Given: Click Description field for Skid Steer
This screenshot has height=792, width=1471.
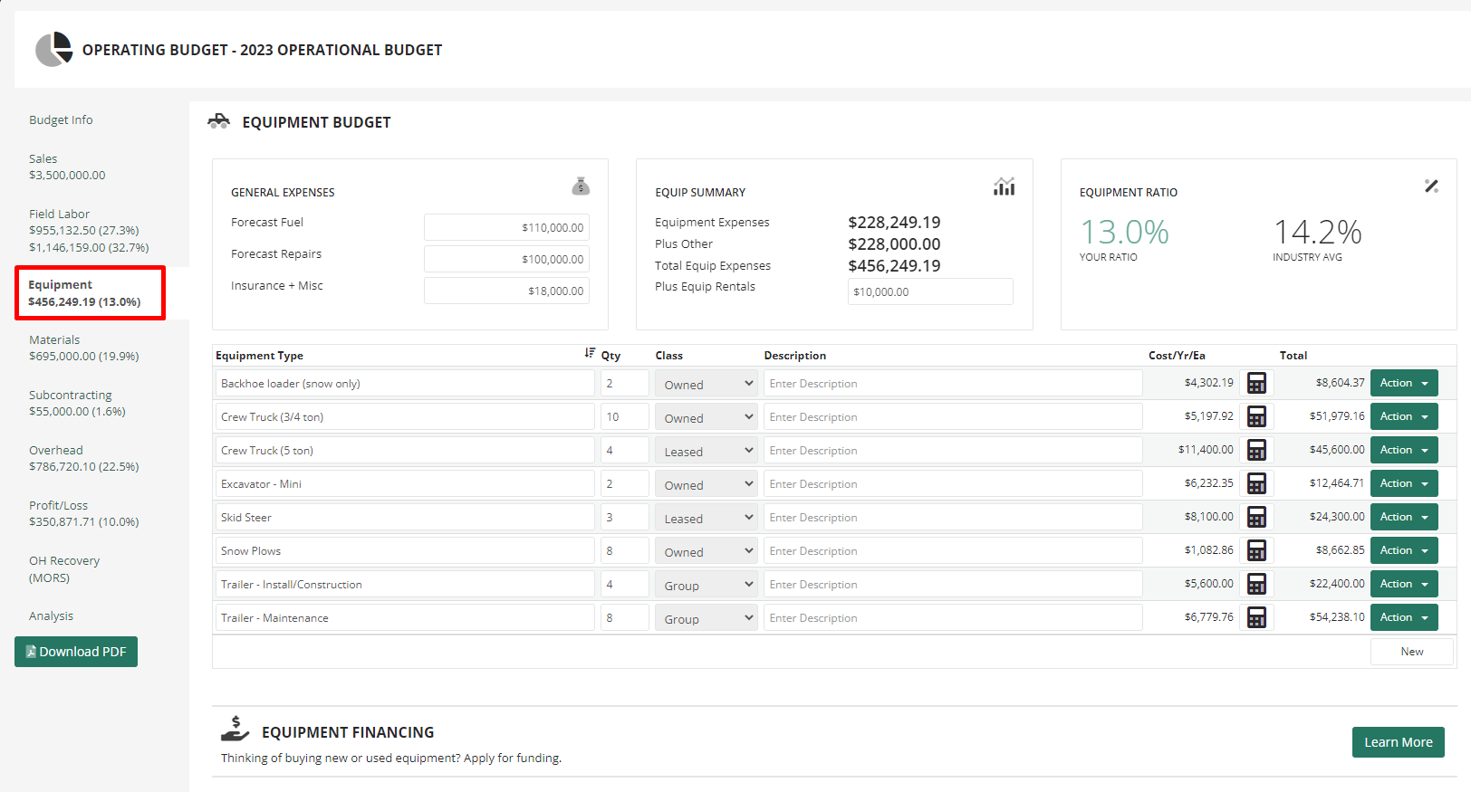Looking at the screenshot, I should click(x=953, y=517).
